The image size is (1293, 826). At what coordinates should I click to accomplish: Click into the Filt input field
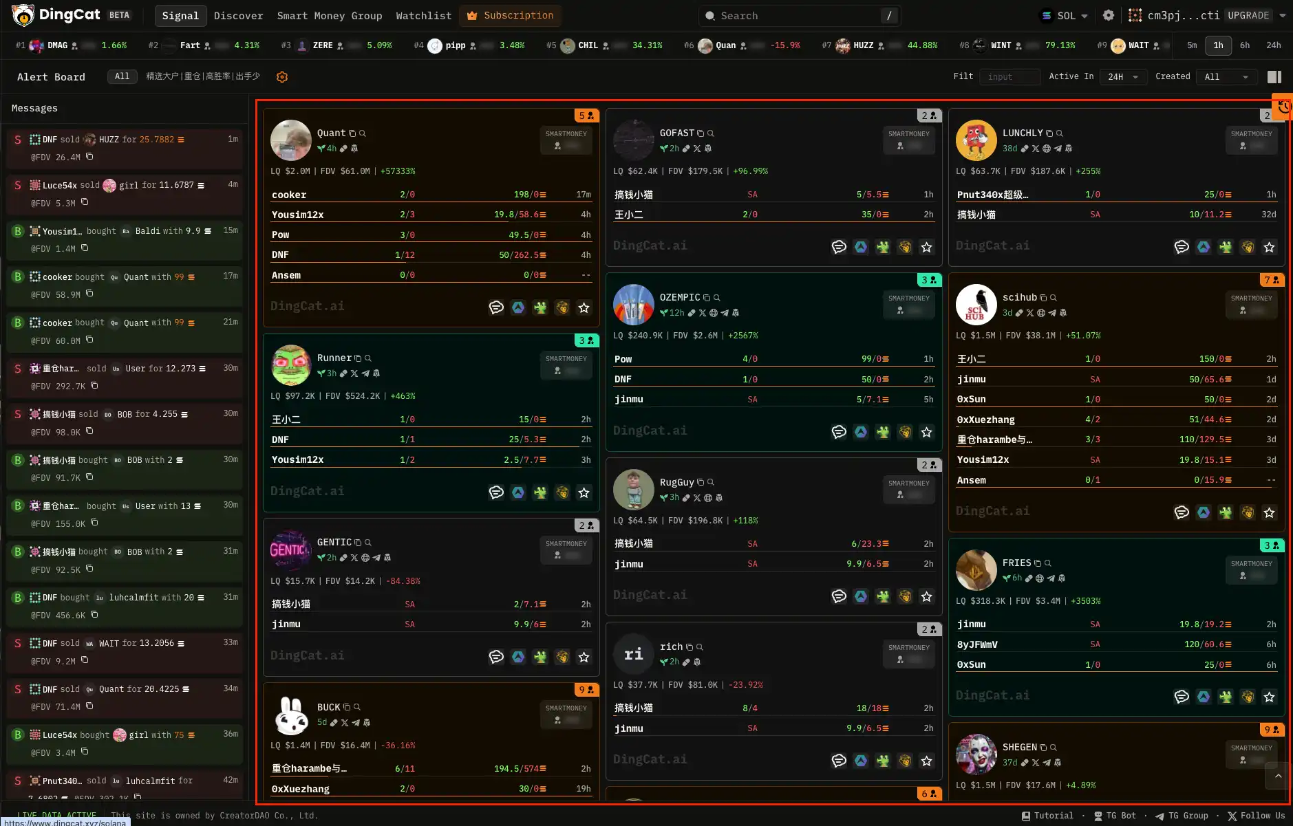[1009, 77]
